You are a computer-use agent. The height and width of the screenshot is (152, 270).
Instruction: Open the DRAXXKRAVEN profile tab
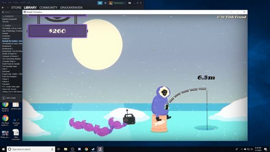71,8
